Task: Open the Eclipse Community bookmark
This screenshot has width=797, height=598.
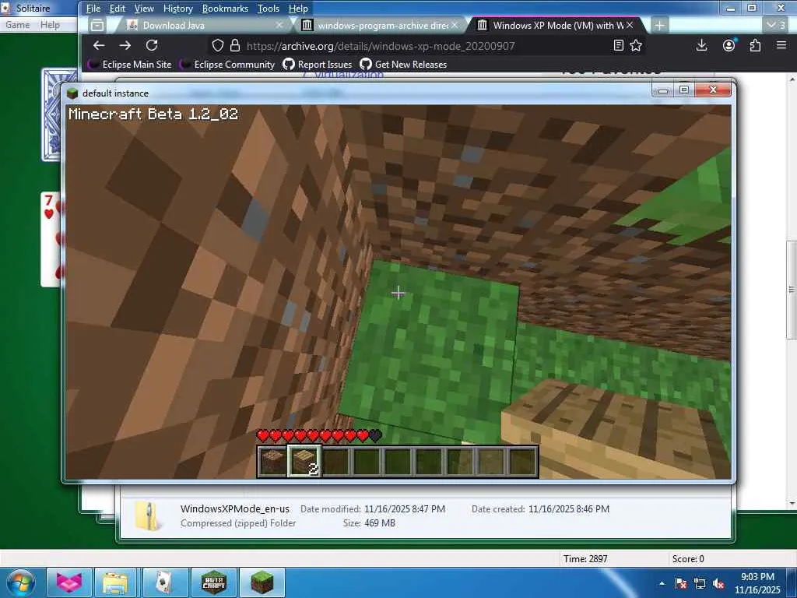Action: 228,65
